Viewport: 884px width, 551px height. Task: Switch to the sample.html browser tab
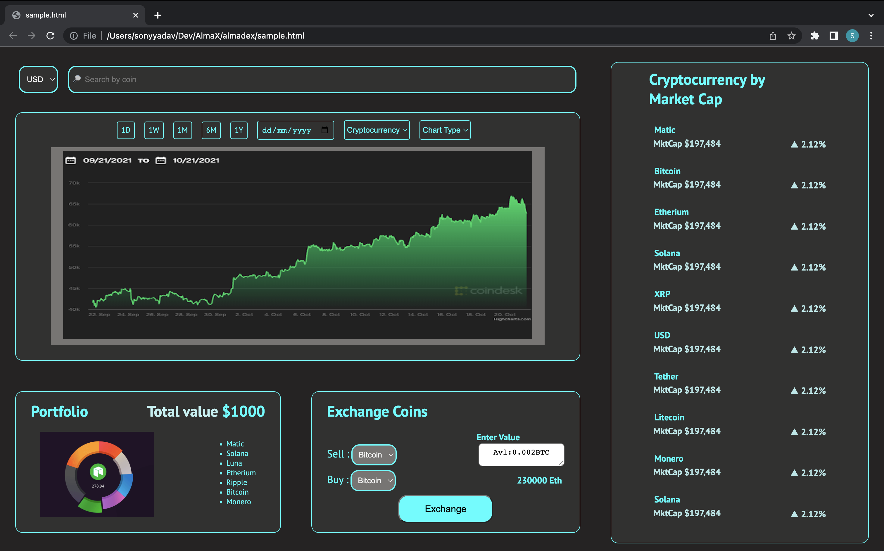(46, 15)
